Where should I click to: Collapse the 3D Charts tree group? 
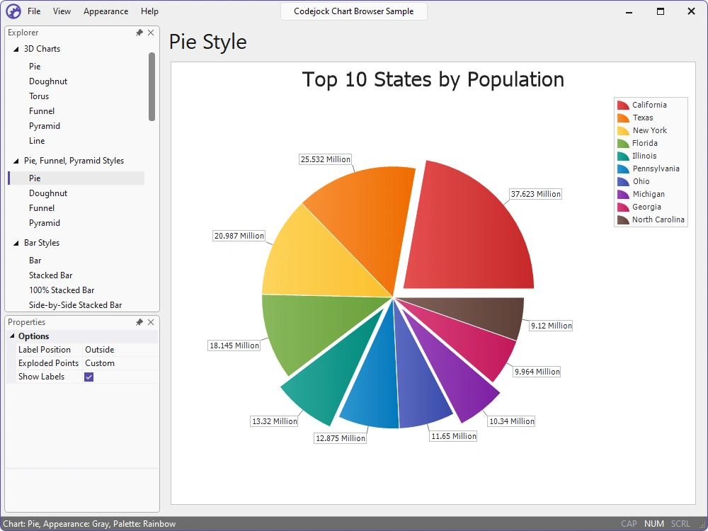(16, 49)
